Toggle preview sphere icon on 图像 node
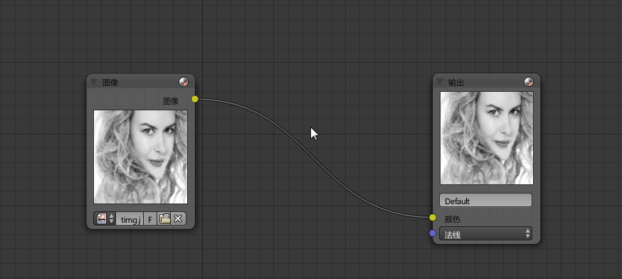 [x=184, y=82]
